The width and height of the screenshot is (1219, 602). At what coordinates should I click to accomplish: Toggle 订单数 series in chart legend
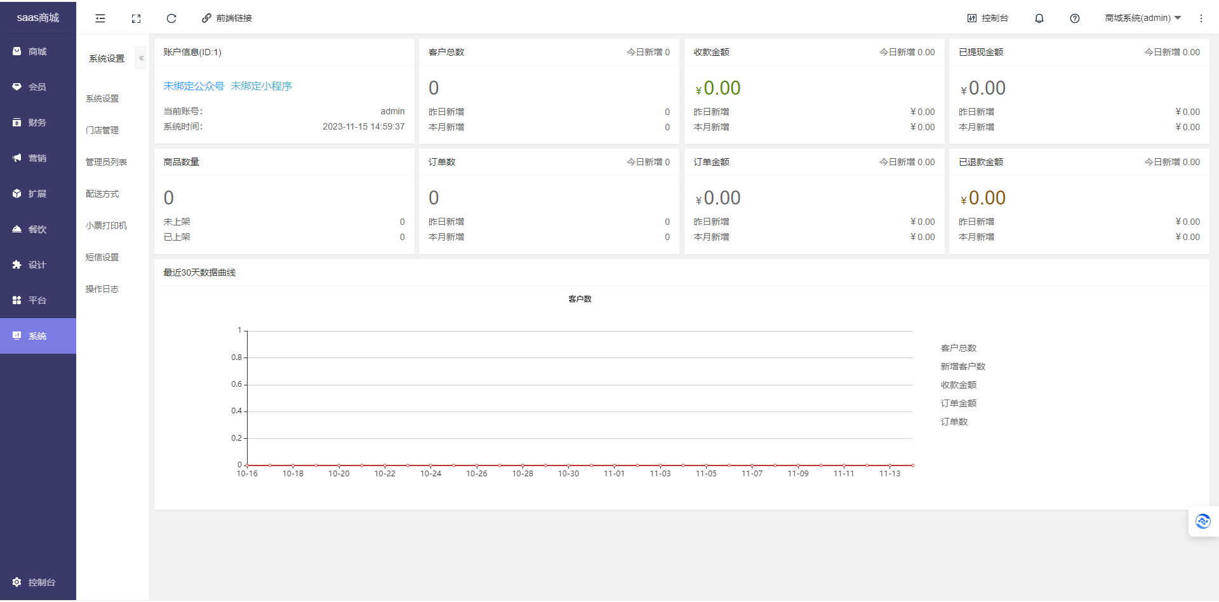[954, 422]
